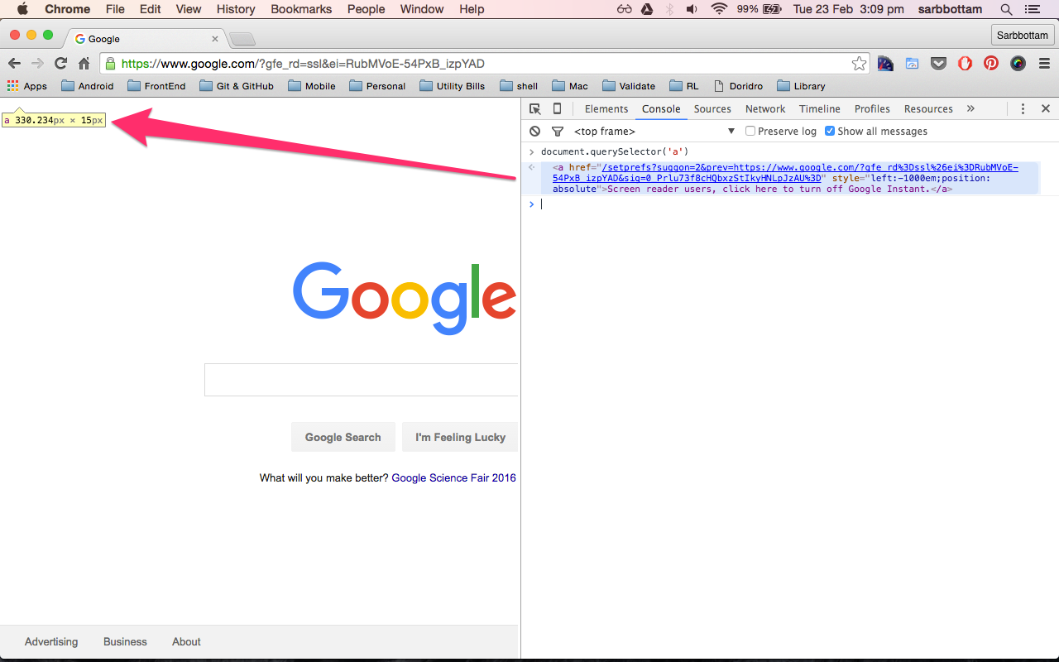Open the Timeline tab
Viewport: 1059px width, 662px height.
coord(820,108)
